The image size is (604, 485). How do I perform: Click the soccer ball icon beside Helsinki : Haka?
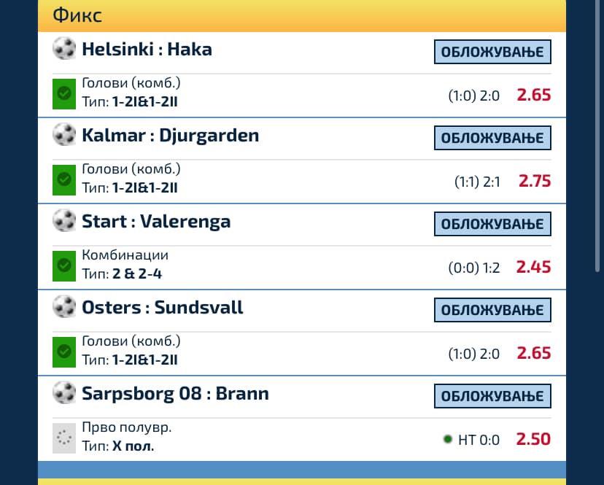[64, 49]
